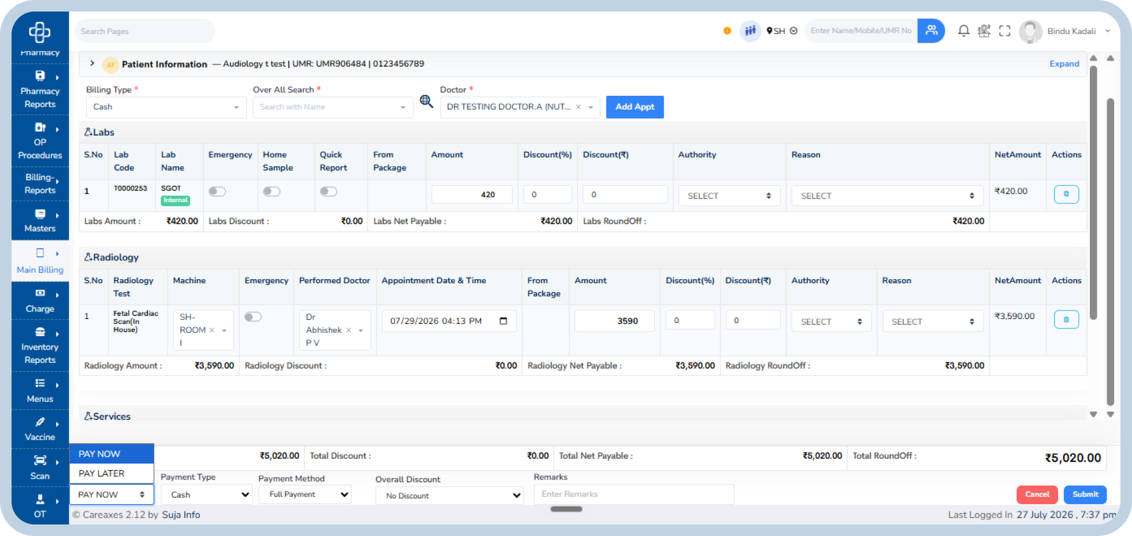This screenshot has width=1132, height=536.
Task: Open Charge sidebar menu
Action: (40, 301)
